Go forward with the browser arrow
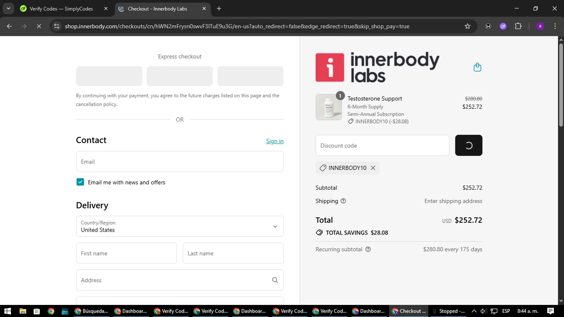564x317 pixels. [24, 26]
